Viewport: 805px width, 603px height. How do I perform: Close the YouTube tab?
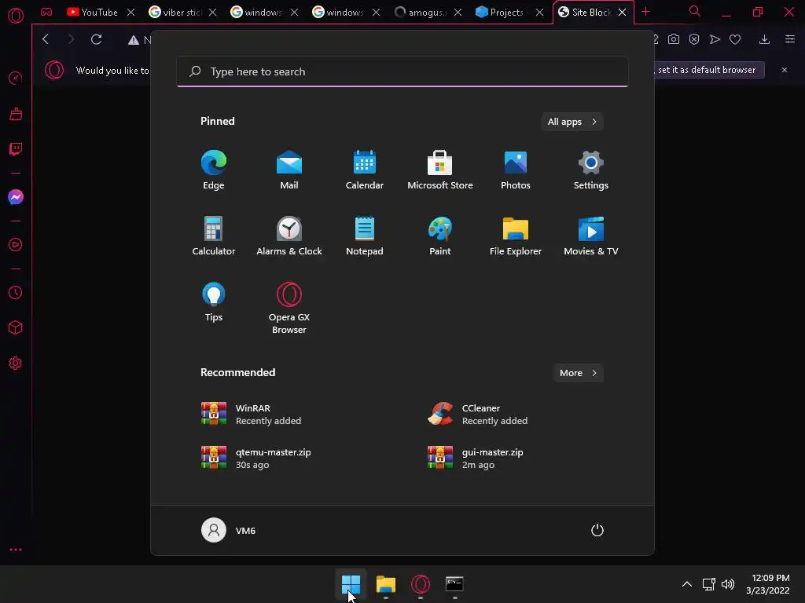131,13
